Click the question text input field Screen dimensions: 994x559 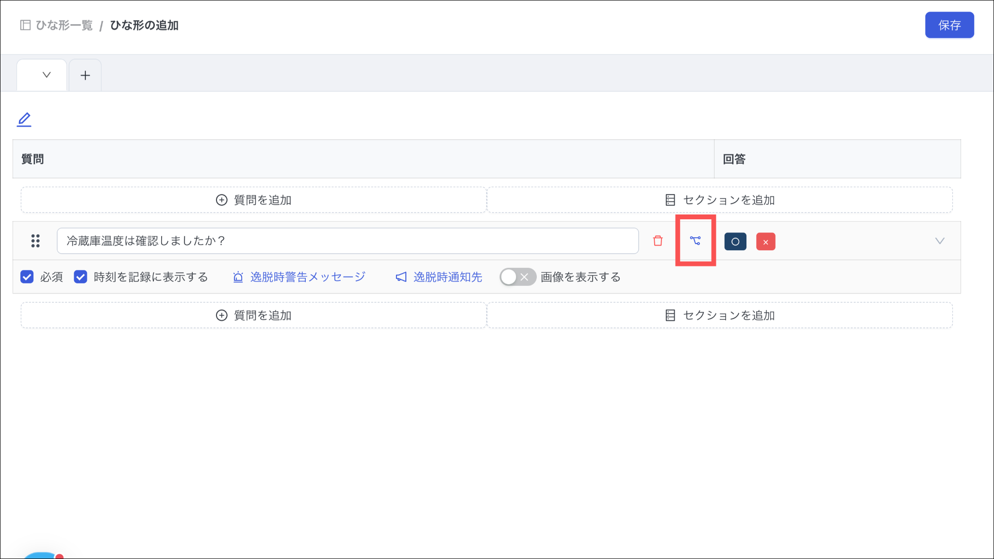347,241
